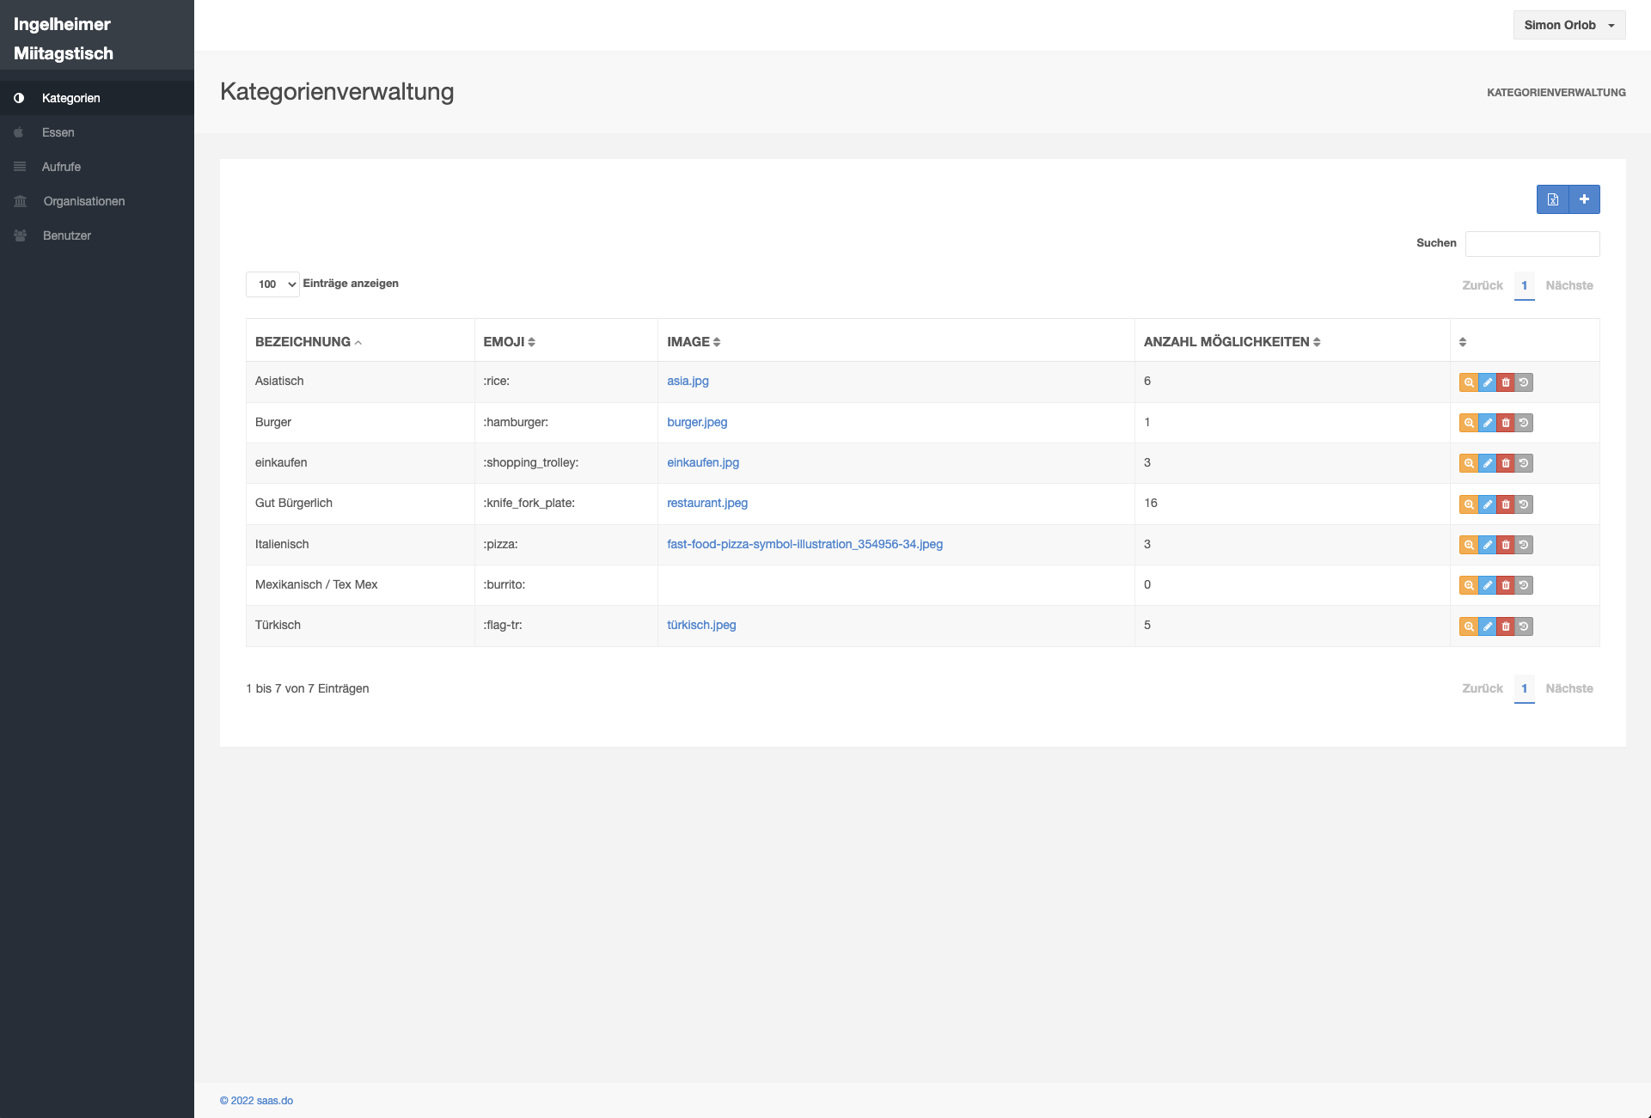Open Essen in the sidebar menu
This screenshot has height=1118, width=1651.
[58, 132]
